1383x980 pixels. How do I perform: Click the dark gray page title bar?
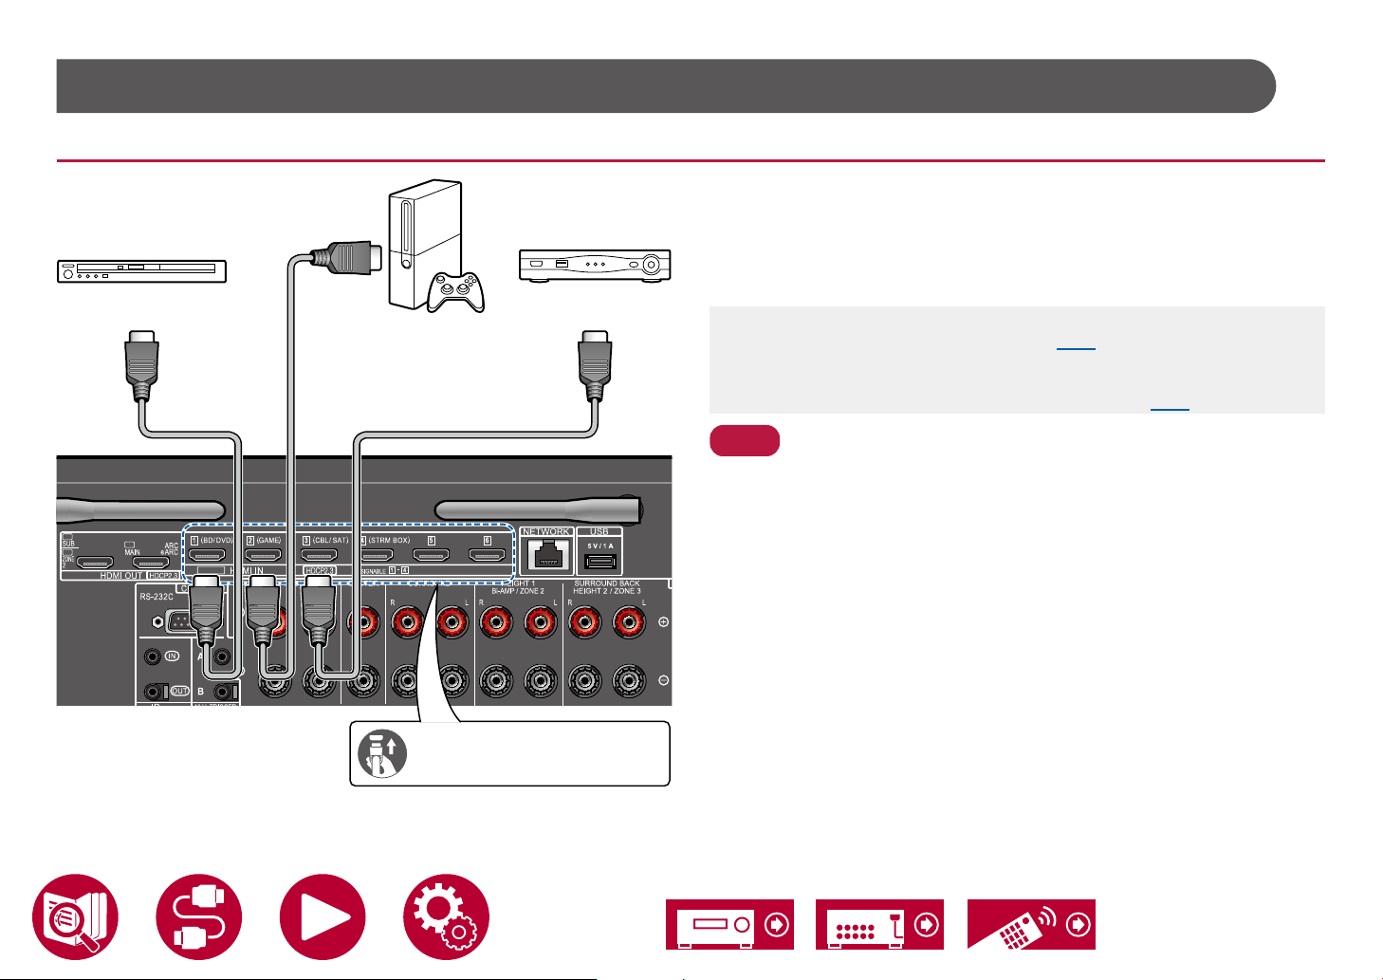coord(664,86)
